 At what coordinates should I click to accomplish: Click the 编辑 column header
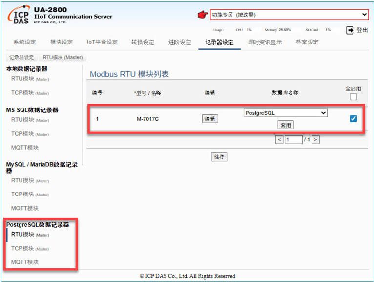click(x=210, y=93)
